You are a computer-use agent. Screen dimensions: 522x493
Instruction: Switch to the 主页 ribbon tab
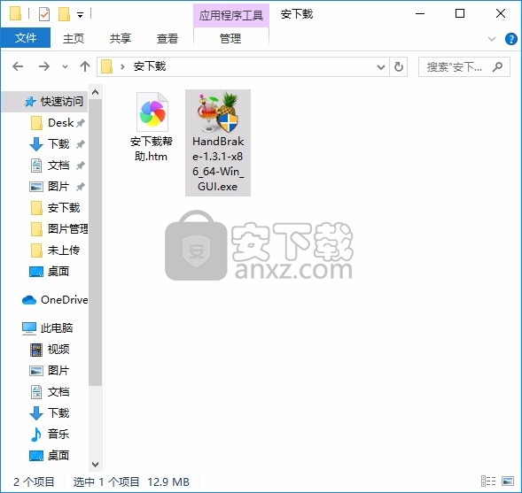click(74, 39)
